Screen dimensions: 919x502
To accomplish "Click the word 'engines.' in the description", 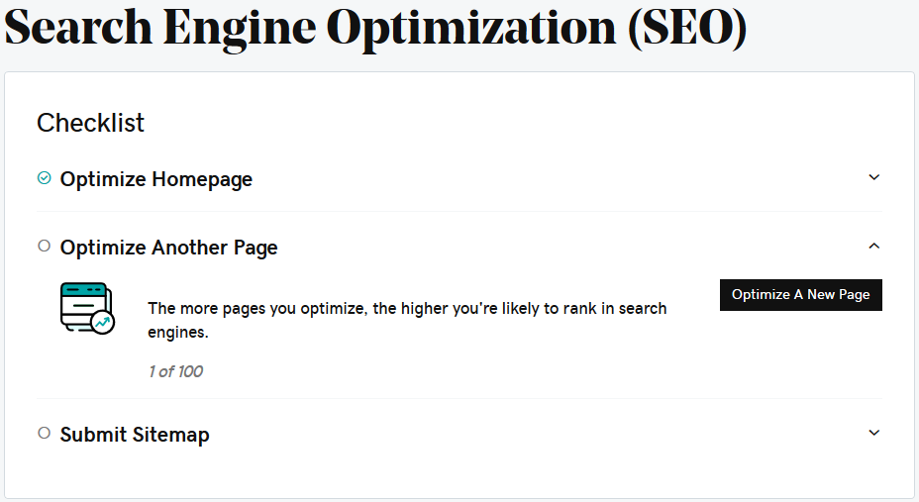I will pyautogui.click(x=178, y=333).
